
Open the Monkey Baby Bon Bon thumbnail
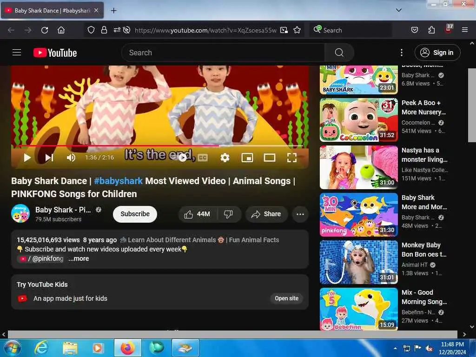point(359,262)
